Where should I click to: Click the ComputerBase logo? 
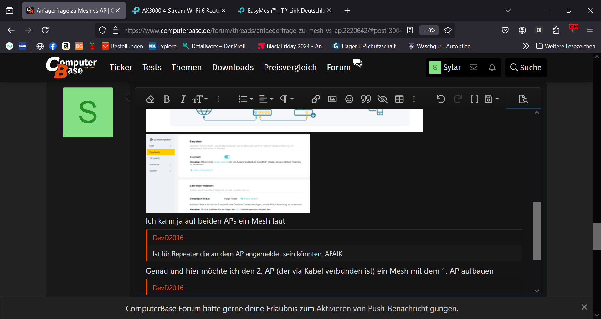(71, 67)
